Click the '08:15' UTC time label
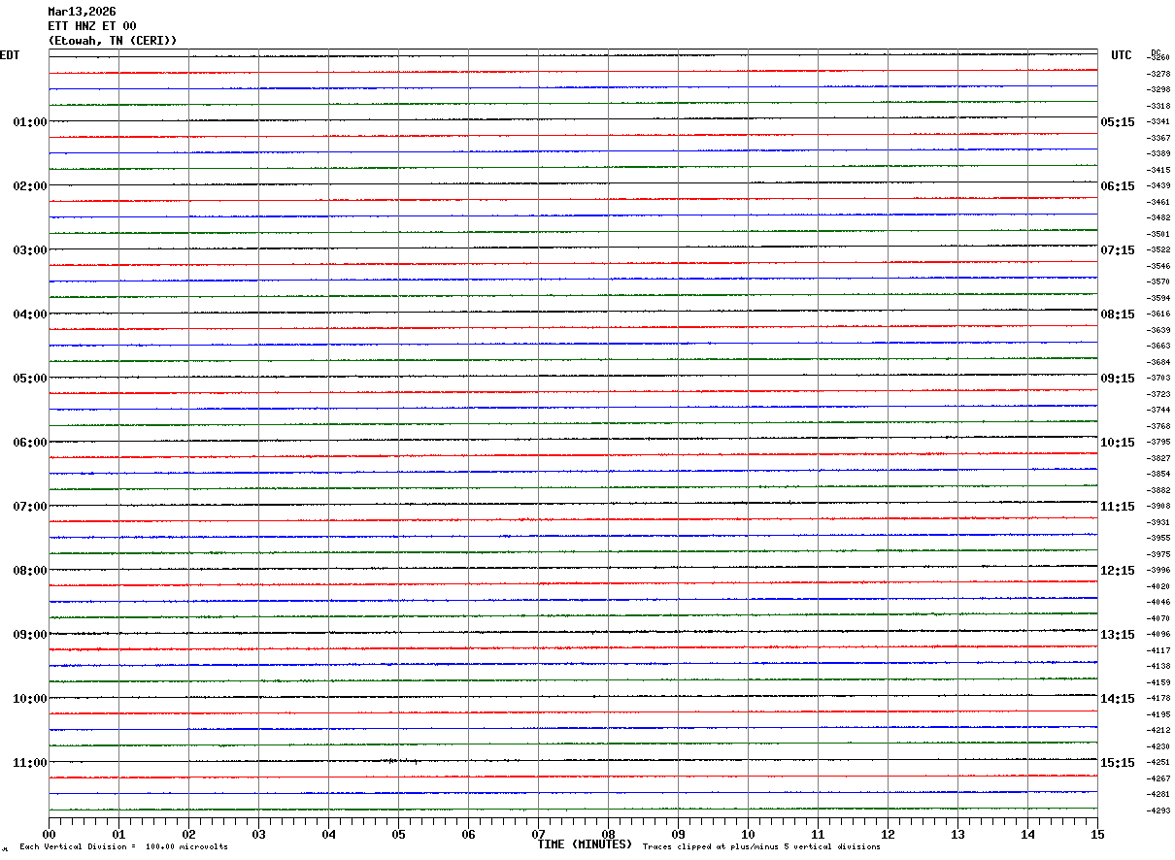Screen dimensions: 1175x860 1118,314
